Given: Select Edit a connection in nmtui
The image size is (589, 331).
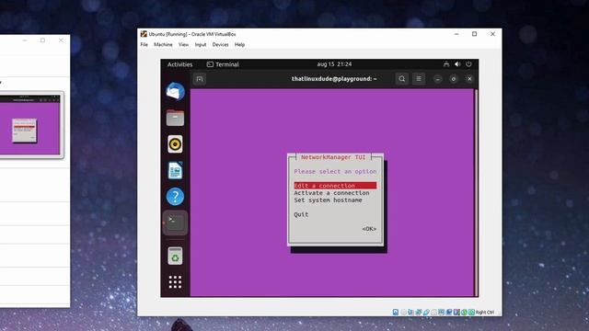Looking at the screenshot, I should (x=335, y=186).
